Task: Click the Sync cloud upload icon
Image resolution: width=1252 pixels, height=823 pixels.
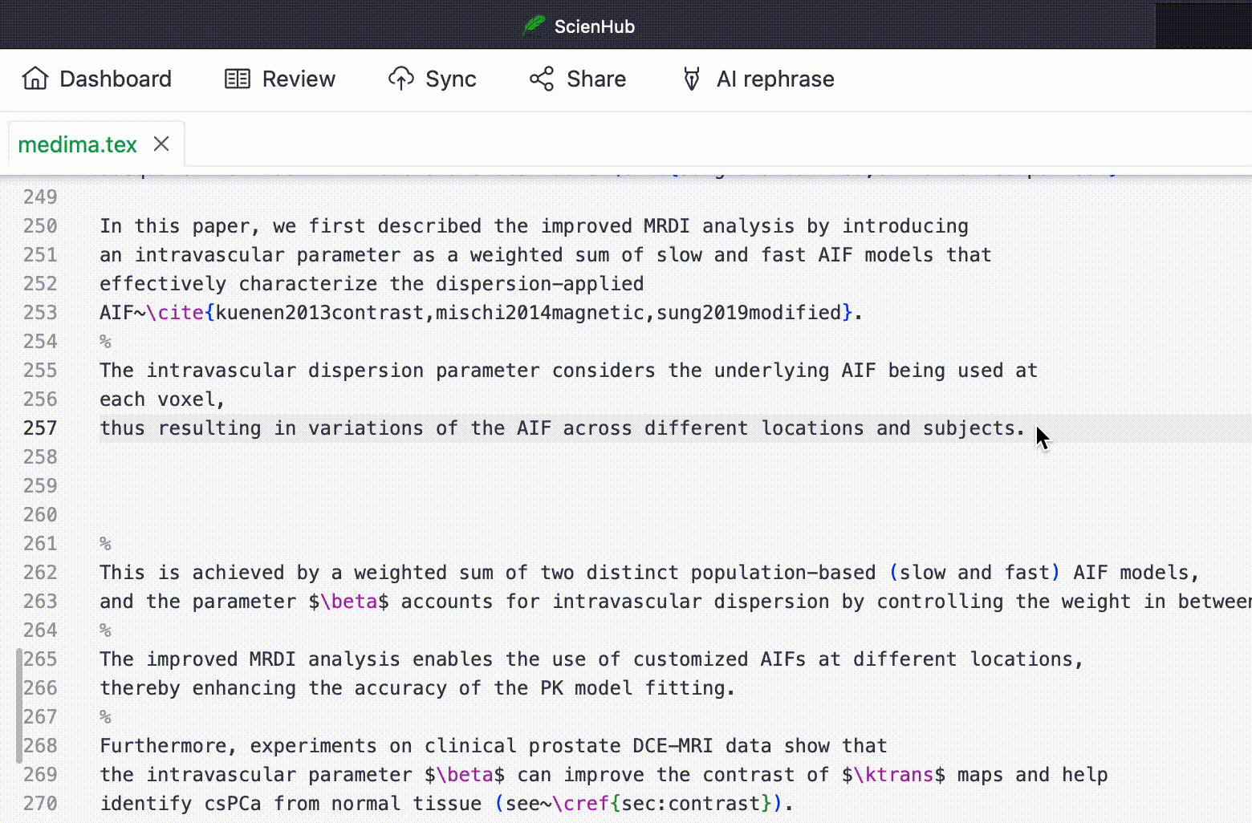Action: 401,79
